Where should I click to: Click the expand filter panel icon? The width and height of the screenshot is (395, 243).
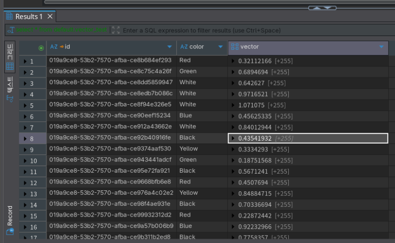116,30
